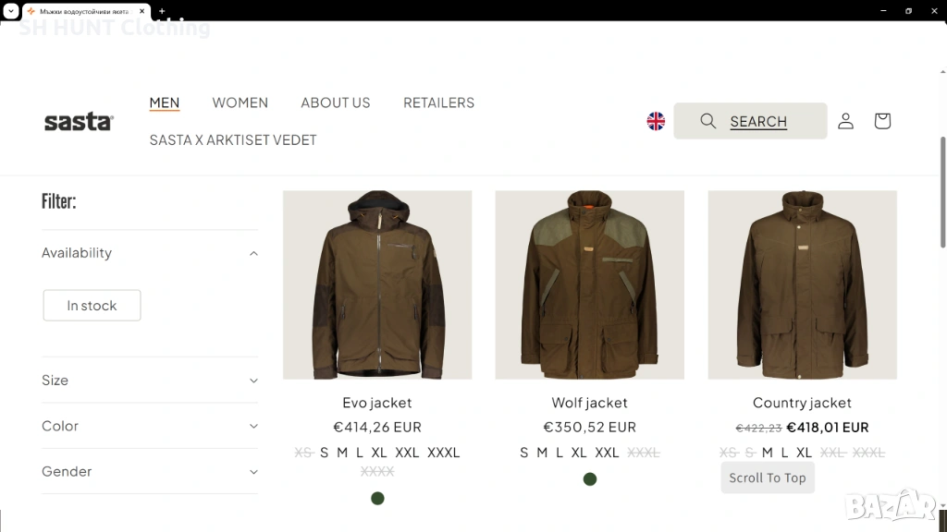Image resolution: width=947 pixels, height=532 pixels.
Task: Click the search magnifier icon
Action: click(708, 121)
